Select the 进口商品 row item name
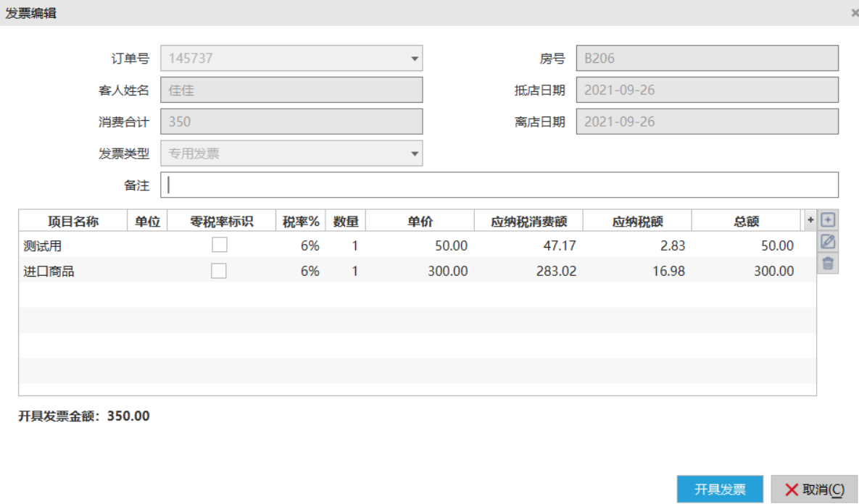The width and height of the screenshot is (859, 504). (49, 272)
